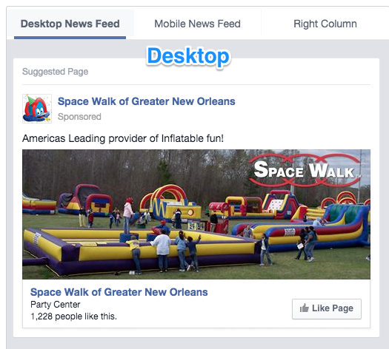Screen dimensions: 389x349
Task: Select the Right Column tab
Action: tap(325, 24)
